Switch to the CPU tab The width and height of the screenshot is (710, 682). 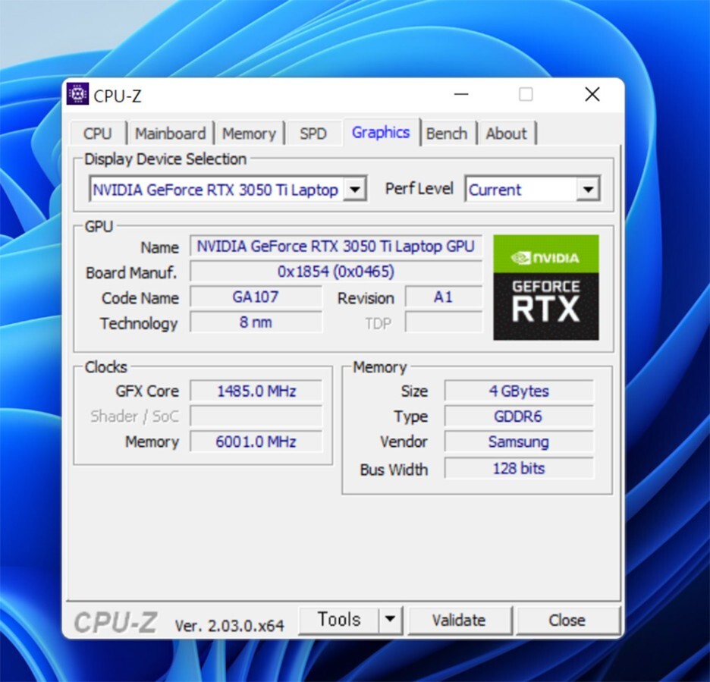[x=98, y=134]
